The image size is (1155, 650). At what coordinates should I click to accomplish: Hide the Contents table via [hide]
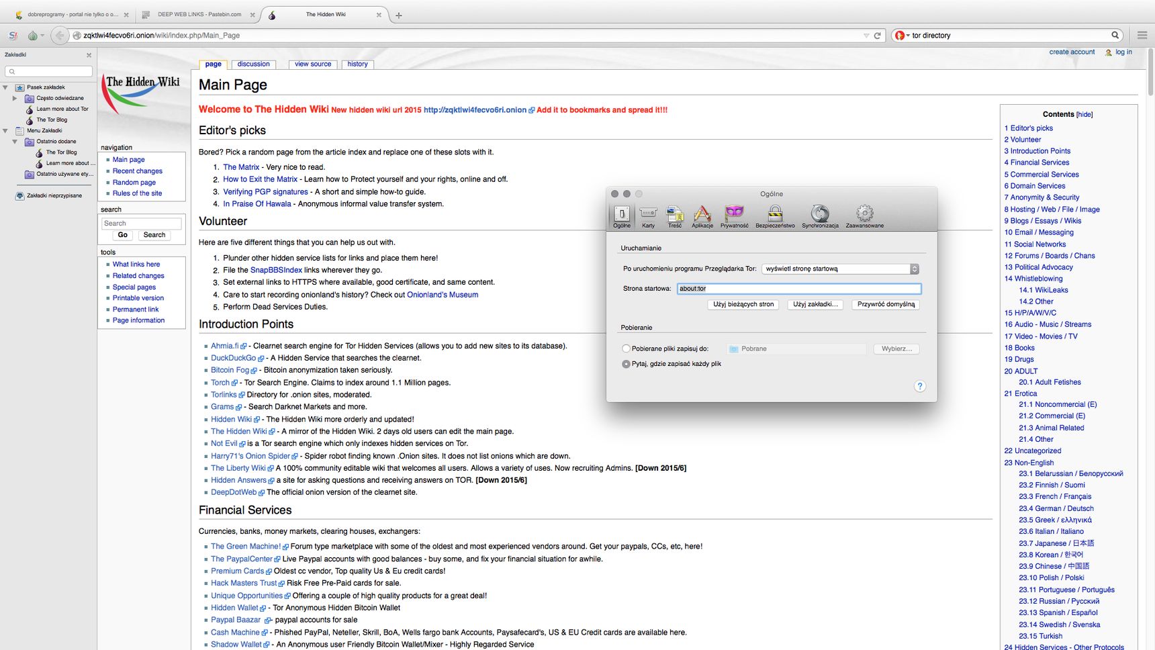click(x=1084, y=115)
